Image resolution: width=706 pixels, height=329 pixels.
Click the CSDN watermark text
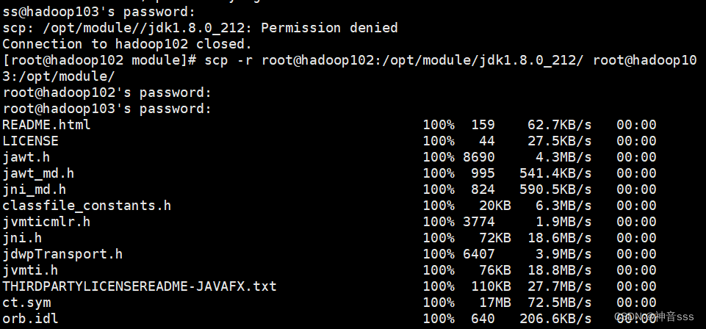click(655, 317)
